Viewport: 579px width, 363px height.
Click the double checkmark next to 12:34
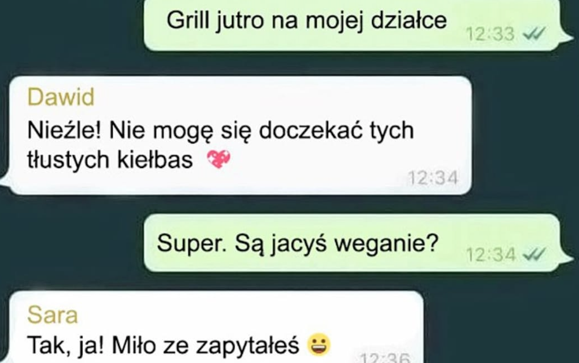coord(534,254)
